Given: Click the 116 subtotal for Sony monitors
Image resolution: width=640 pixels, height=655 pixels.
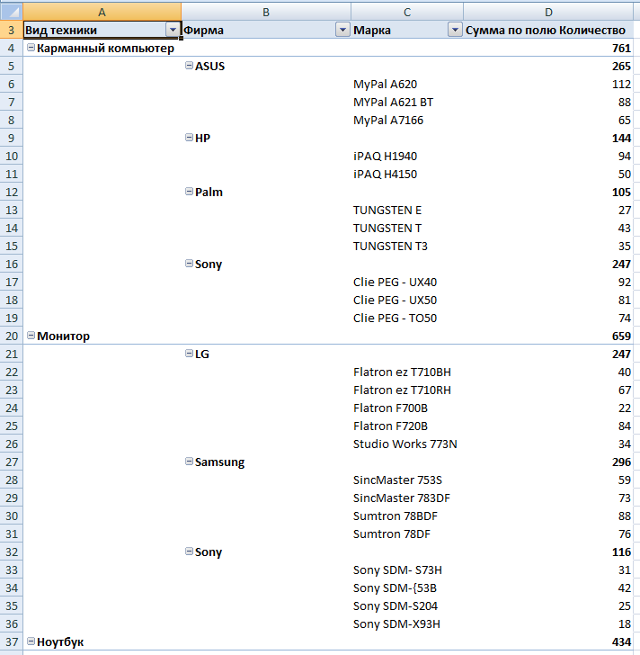Looking at the screenshot, I should [548, 552].
